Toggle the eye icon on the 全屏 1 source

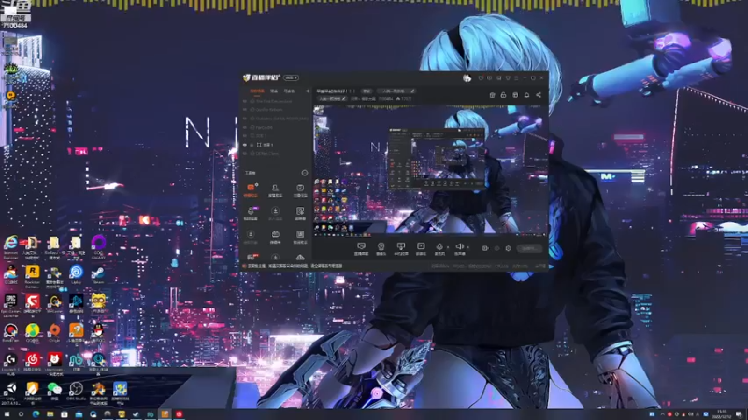(x=245, y=145)
